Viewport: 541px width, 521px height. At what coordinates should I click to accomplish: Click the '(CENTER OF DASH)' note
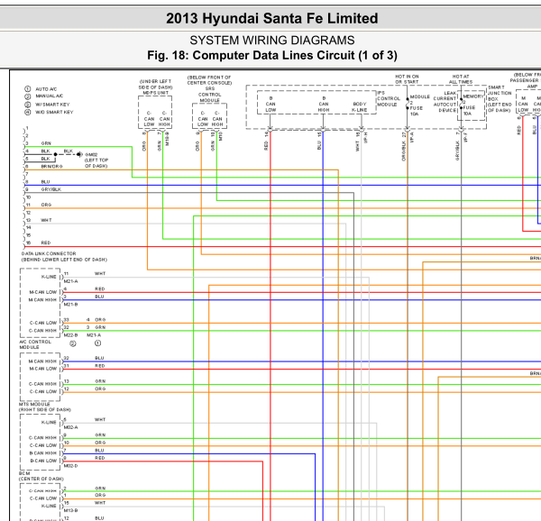pyautogui.click(x=41, y=479)
